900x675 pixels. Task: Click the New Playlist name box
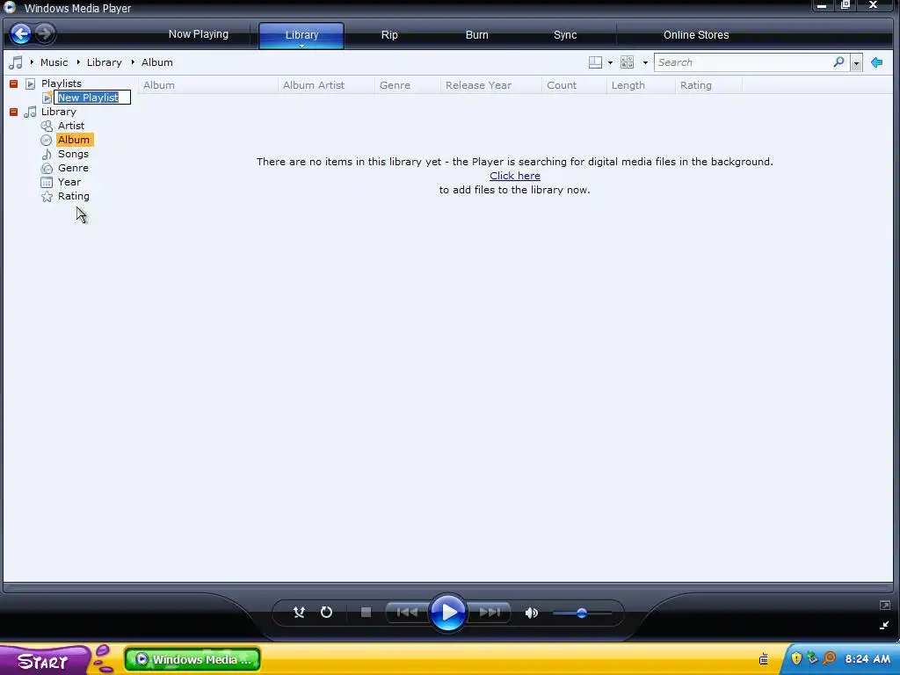point(92,98)
